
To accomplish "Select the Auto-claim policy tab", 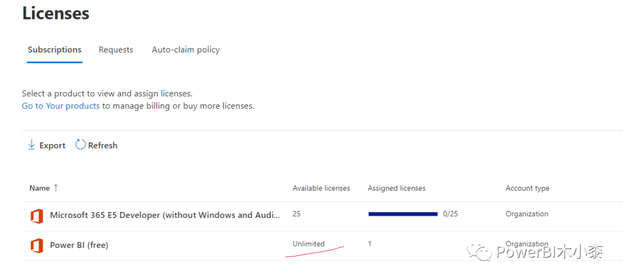I will pyautogui.click(x=186, y=50).
